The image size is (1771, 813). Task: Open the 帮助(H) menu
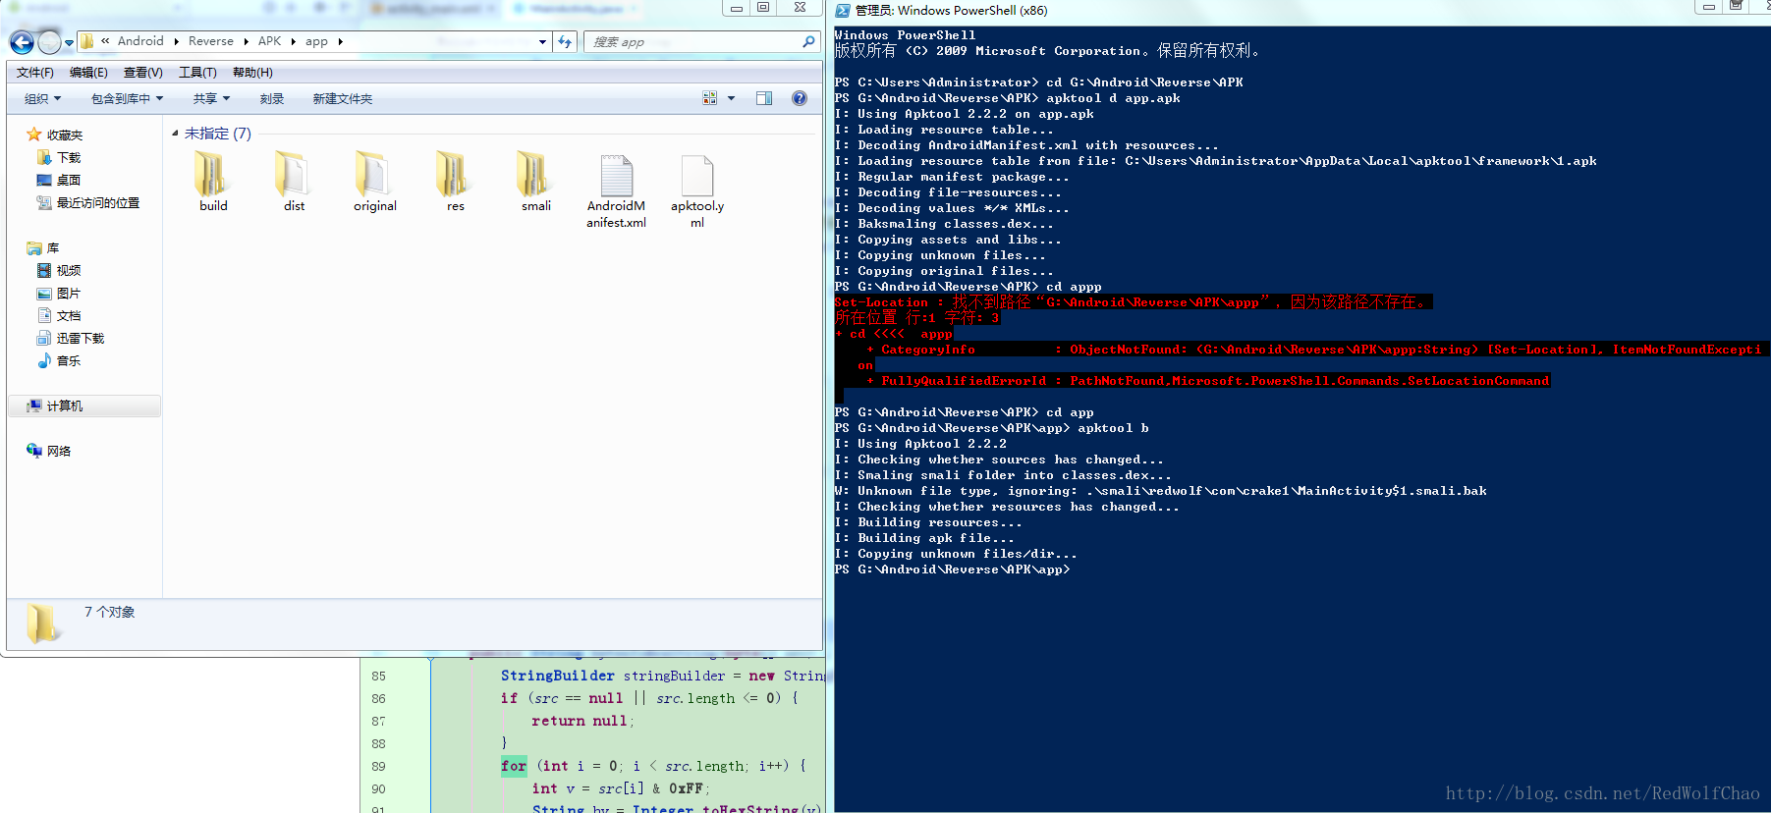(252, 73)
